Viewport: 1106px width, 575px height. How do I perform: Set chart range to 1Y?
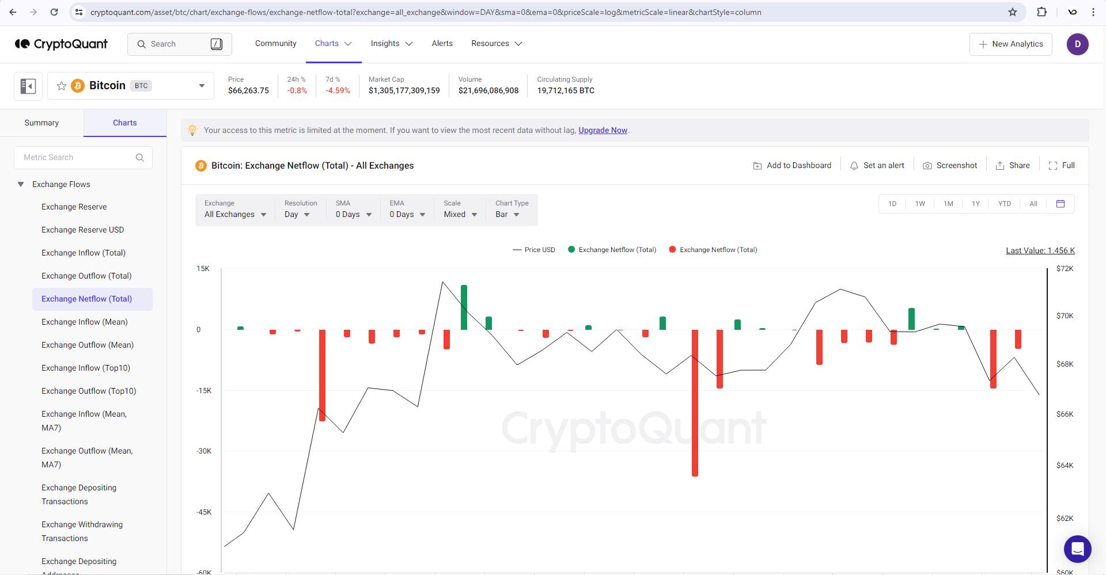[x=976, y=204]
